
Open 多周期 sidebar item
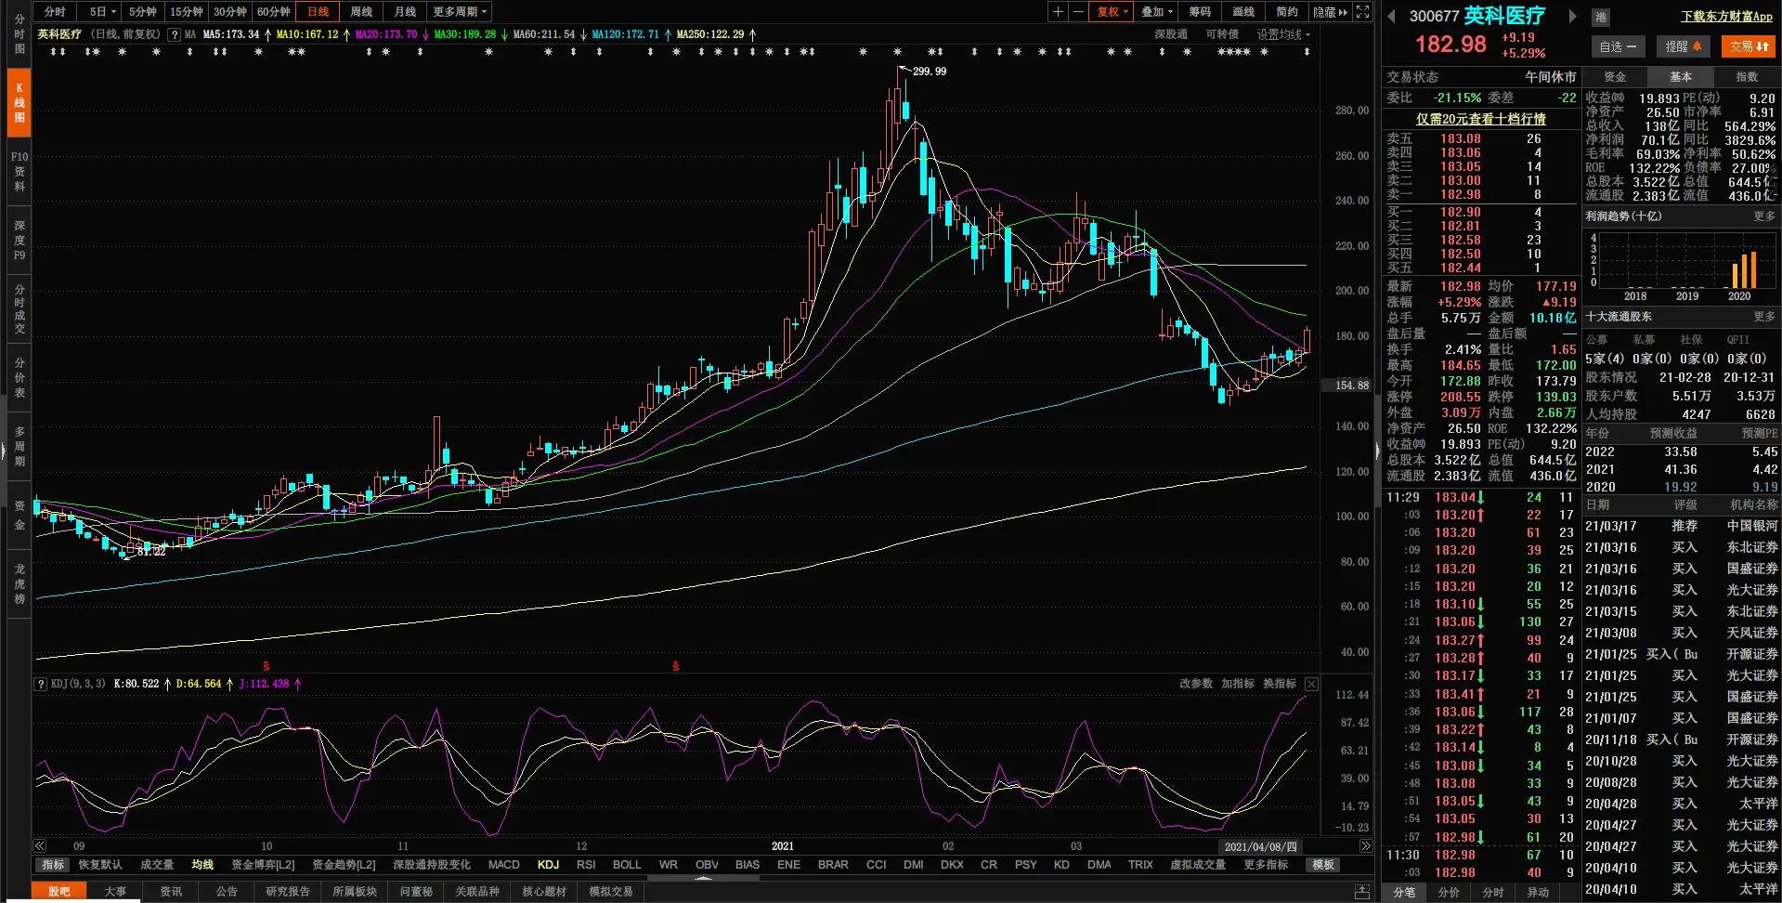20,447
